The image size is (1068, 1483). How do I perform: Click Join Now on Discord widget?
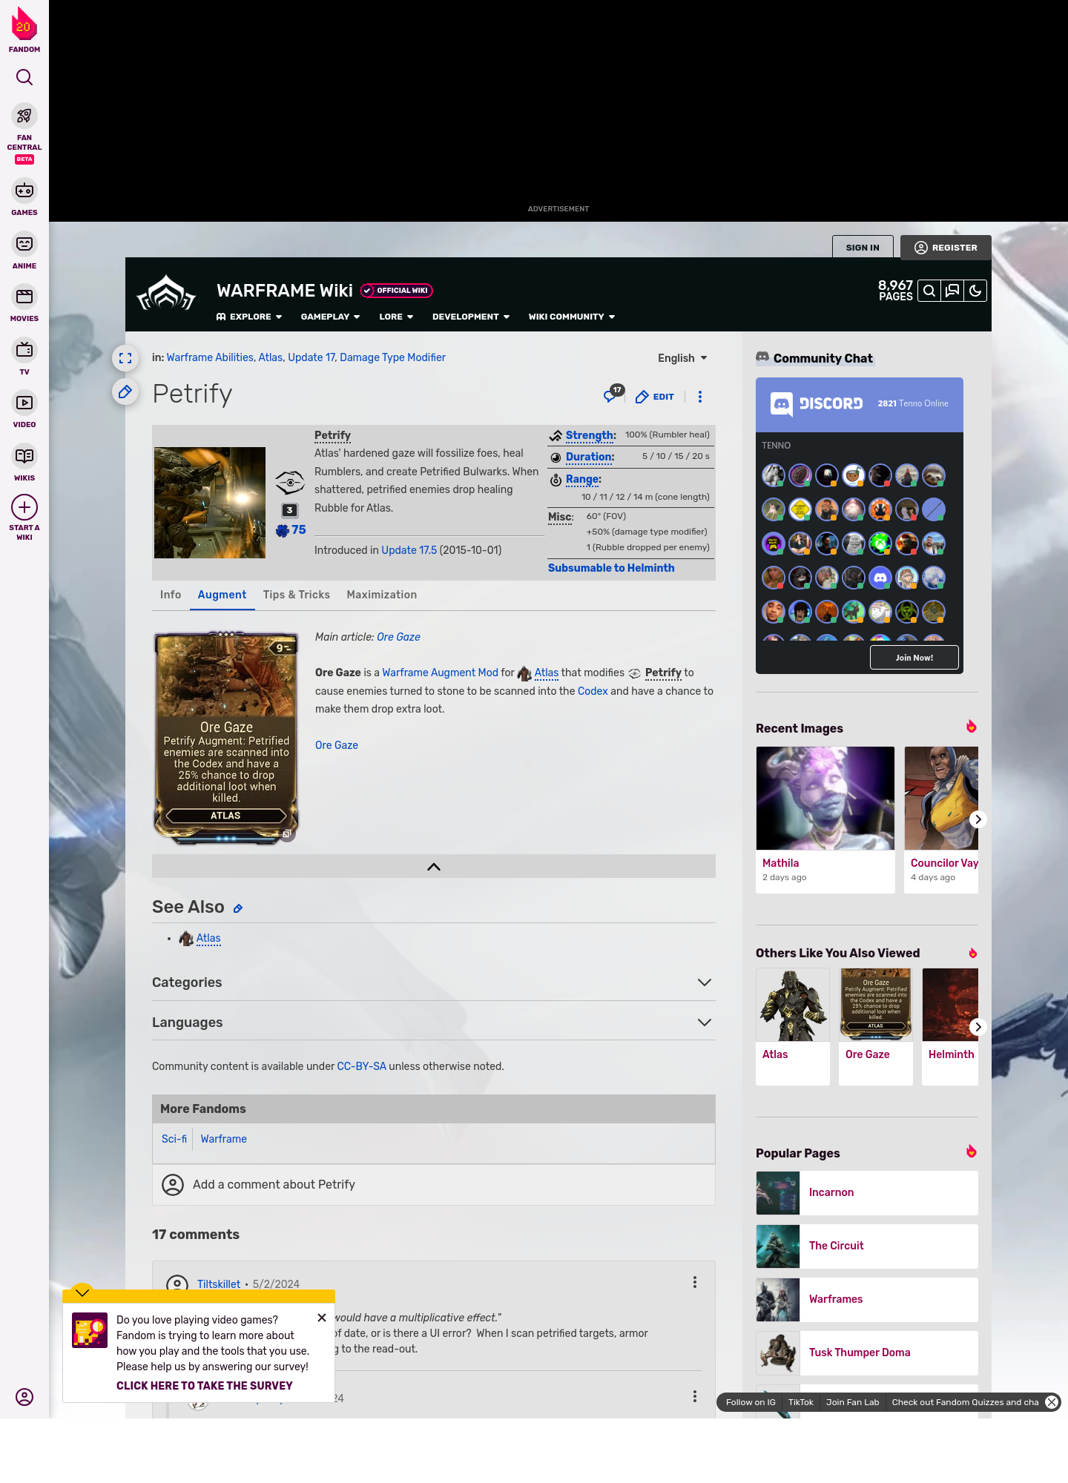914,658
